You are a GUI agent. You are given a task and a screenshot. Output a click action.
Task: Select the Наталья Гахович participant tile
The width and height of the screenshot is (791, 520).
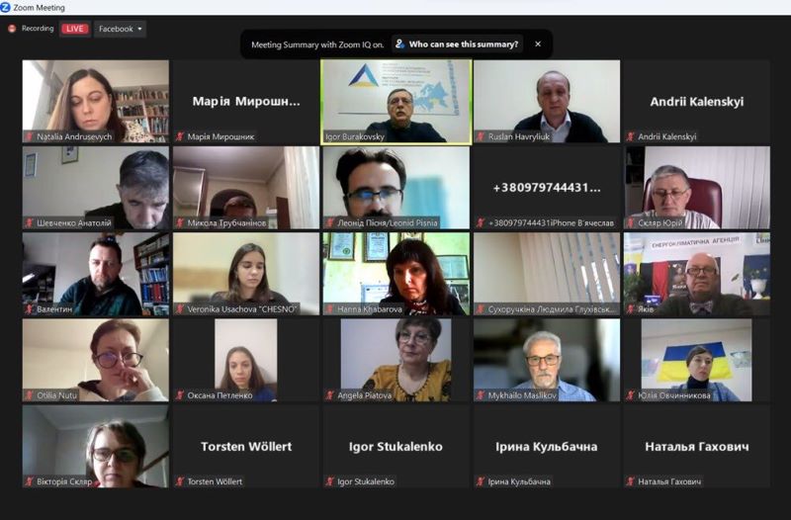coord(697,447)
